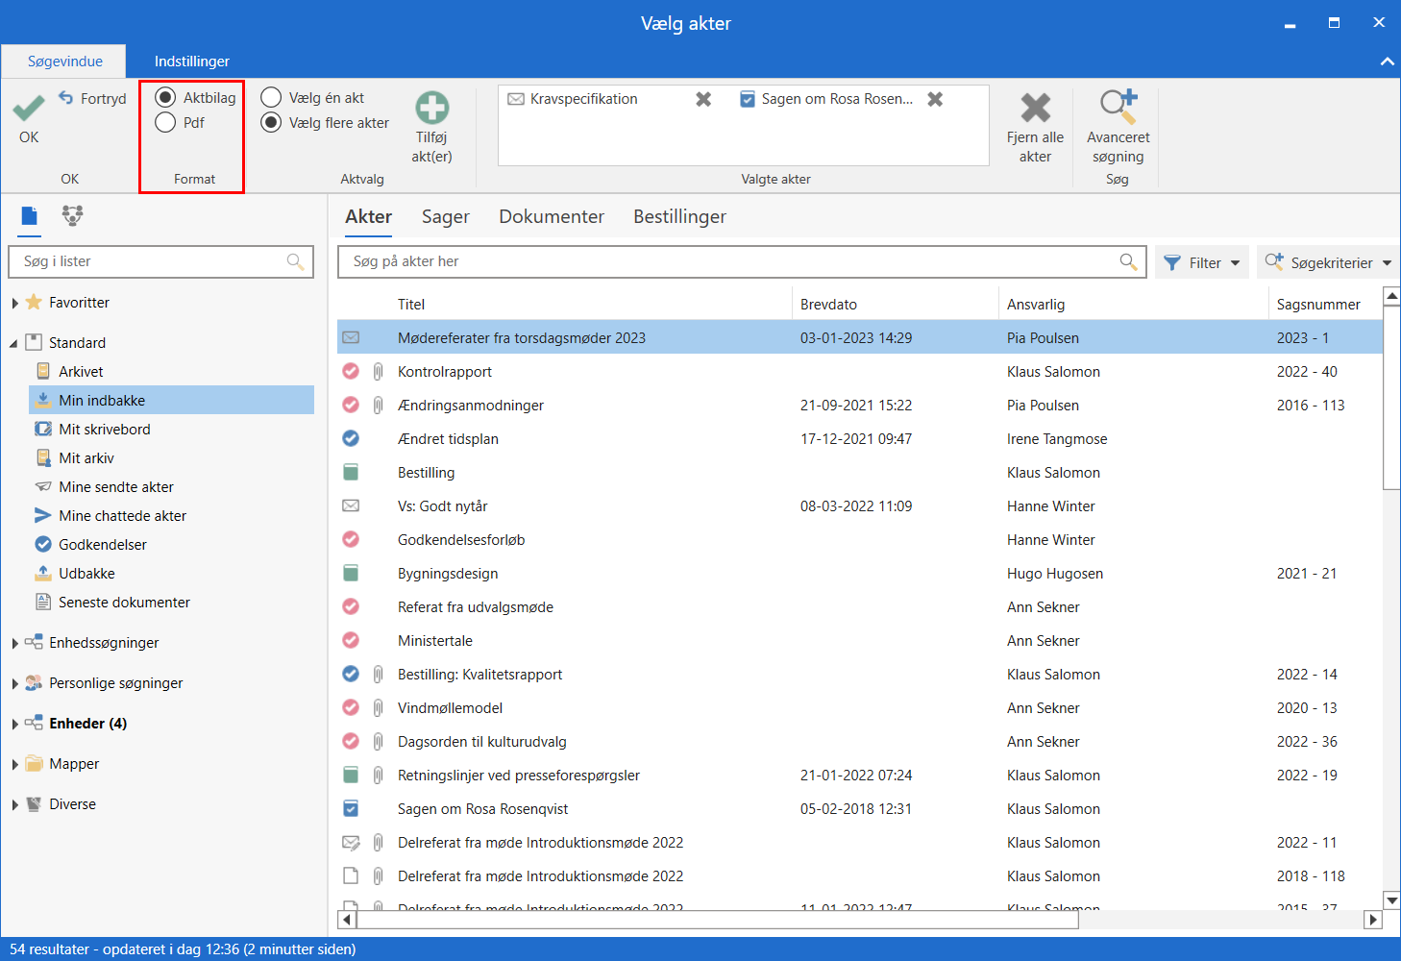The width and height of the screenshot is (1401, 961).
Task: Switch to the Indstillinger ribbon tab
Action: 191,62
